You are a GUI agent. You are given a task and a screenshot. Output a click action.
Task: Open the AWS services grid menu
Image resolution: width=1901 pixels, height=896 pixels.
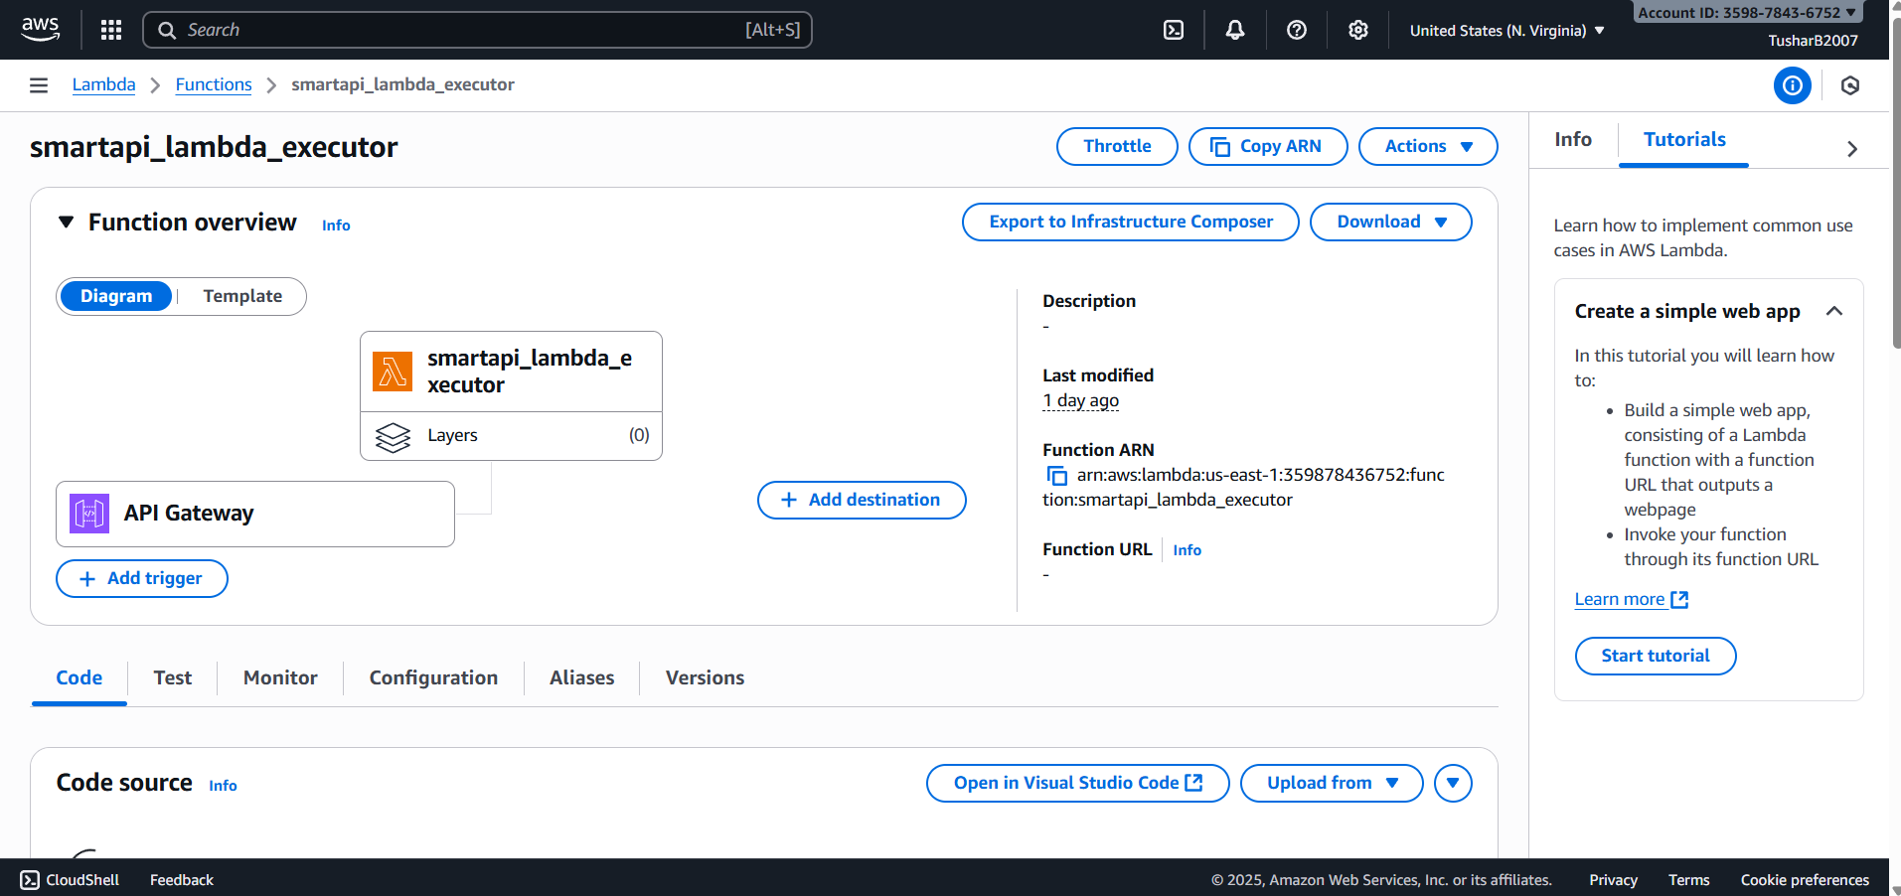(111, 30)
